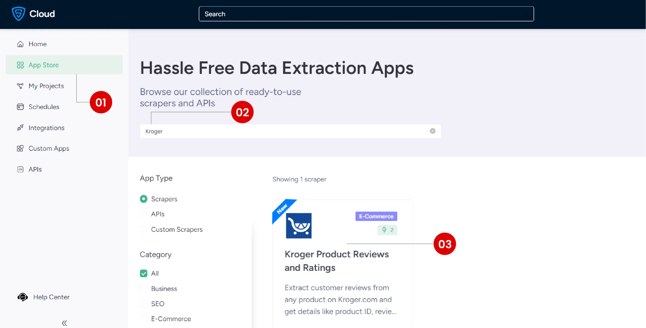Open App Store menu item

point(64,65)
